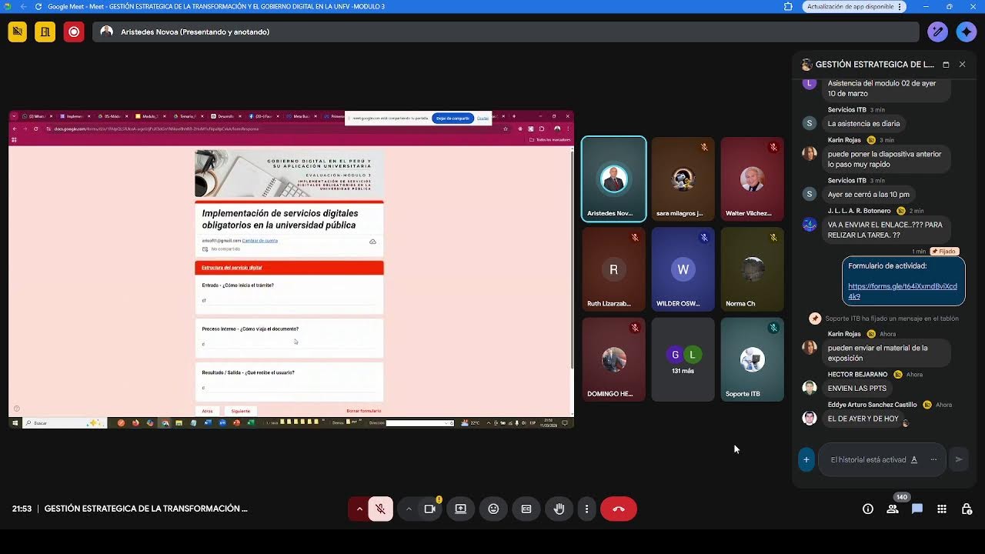Toggle closed captions button
Image resolution: width=985 pixels, height=554 pixels.
click(526, 509)
